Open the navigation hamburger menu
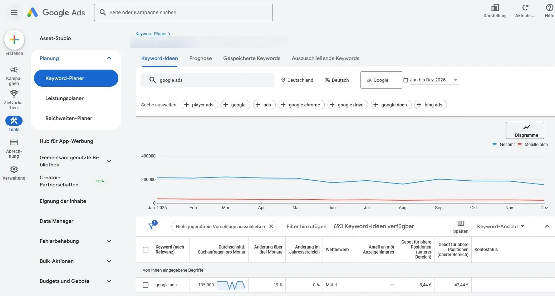Viewport: 555px width, 296px height. [14, 12]
